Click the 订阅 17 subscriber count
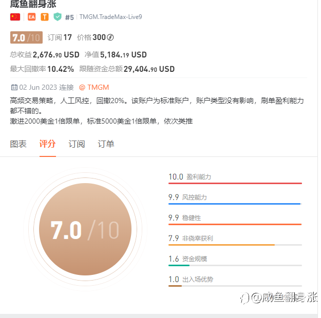Screen dimensions: 321x318 [60, 37]
